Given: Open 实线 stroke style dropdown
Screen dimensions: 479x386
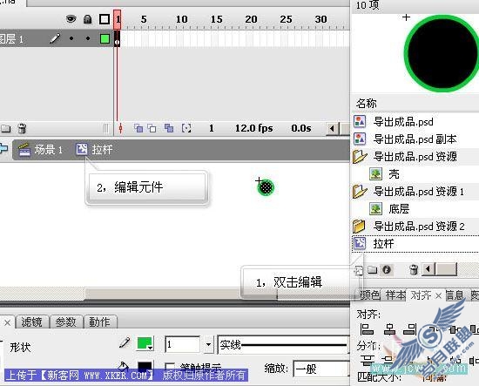Looking at the screenshot, I should (x=283, y=345).
